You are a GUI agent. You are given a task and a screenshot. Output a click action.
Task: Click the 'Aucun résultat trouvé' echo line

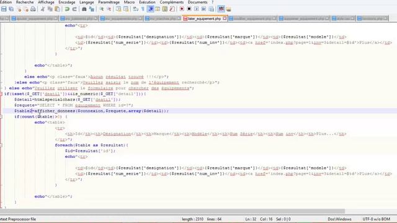[97, 77]
